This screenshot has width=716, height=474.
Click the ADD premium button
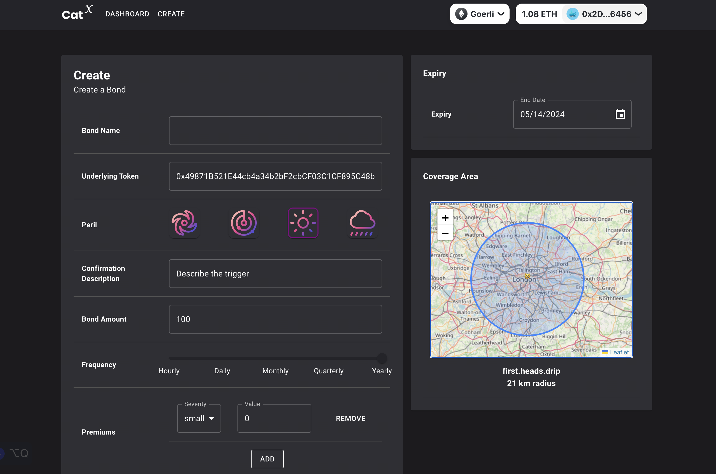[x=267, y=459]
